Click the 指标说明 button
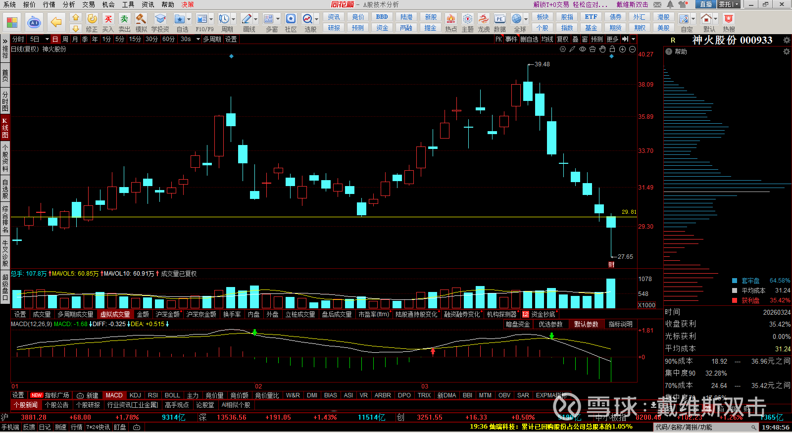 621,324
